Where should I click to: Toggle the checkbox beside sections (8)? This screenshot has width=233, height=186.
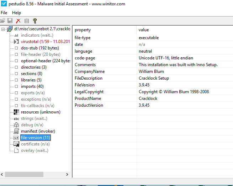coord(16,74)
